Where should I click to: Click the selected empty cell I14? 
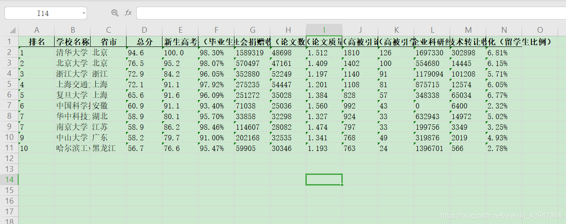tap(324, 179)
